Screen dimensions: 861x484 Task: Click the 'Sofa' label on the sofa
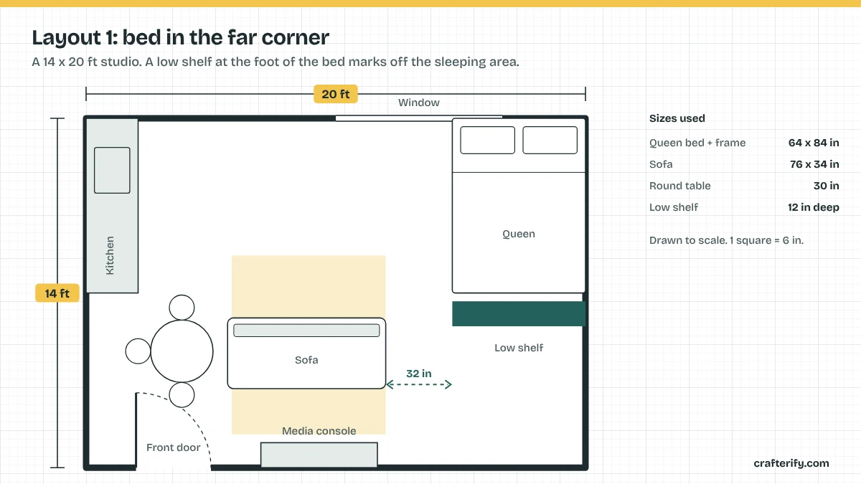point(306,360)
